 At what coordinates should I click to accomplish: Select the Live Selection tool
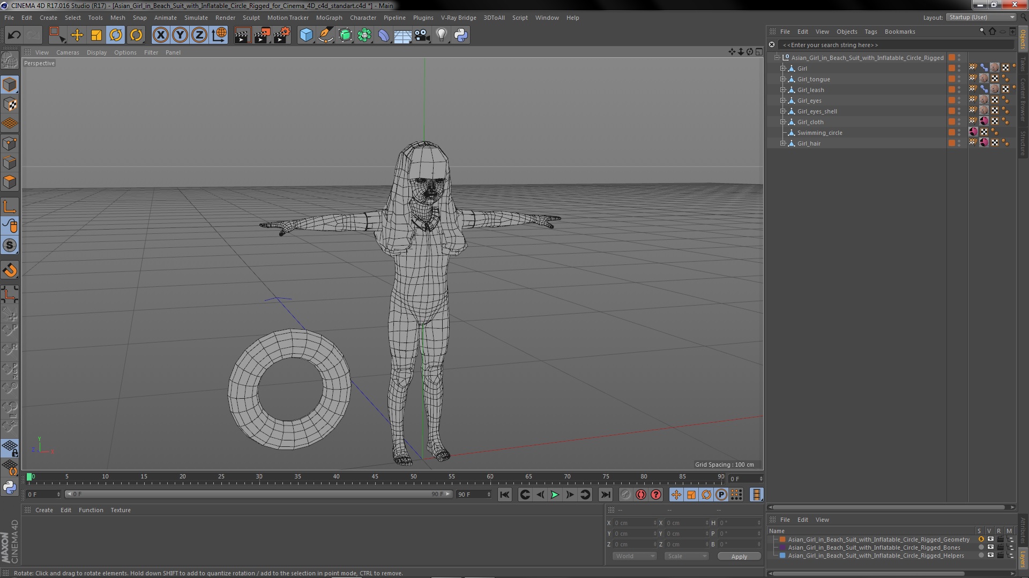57,35
